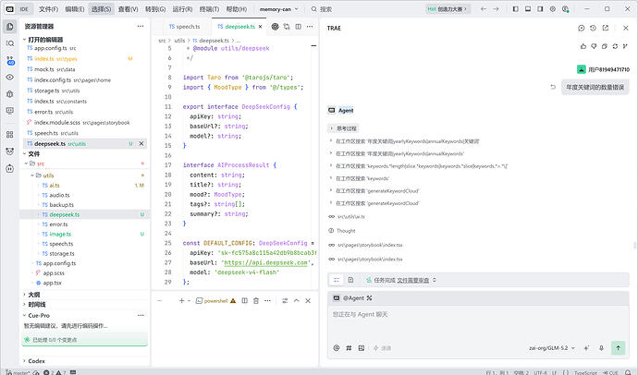This screenshot has width=638, height=375.
Task: Toggle secondary sidebar layout icon in title bar
Action: point(540,8)
